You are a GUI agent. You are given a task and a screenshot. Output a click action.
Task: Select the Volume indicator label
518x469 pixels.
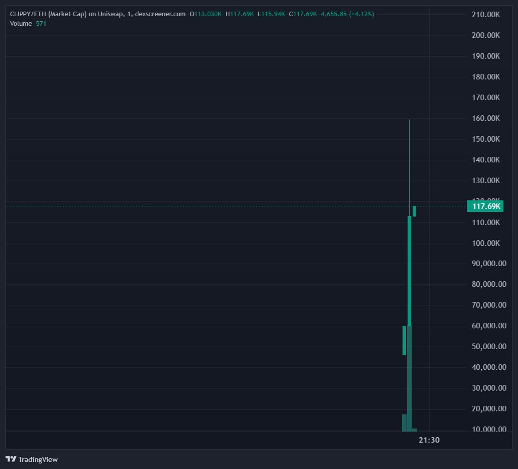[x=21, y=23]
